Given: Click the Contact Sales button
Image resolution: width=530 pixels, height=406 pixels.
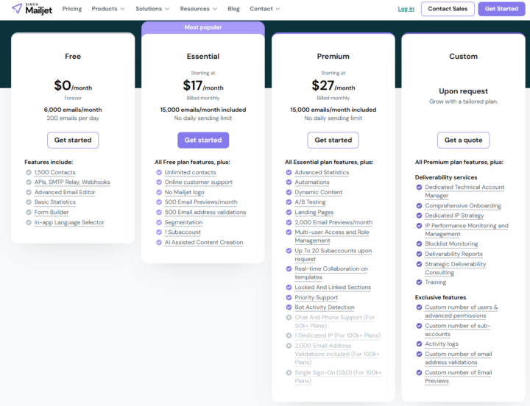Looking at the screenshot, I should (448, 9).
